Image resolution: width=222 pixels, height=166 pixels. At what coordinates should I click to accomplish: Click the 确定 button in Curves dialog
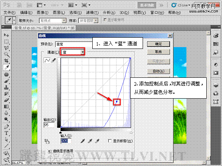point(158,44)
